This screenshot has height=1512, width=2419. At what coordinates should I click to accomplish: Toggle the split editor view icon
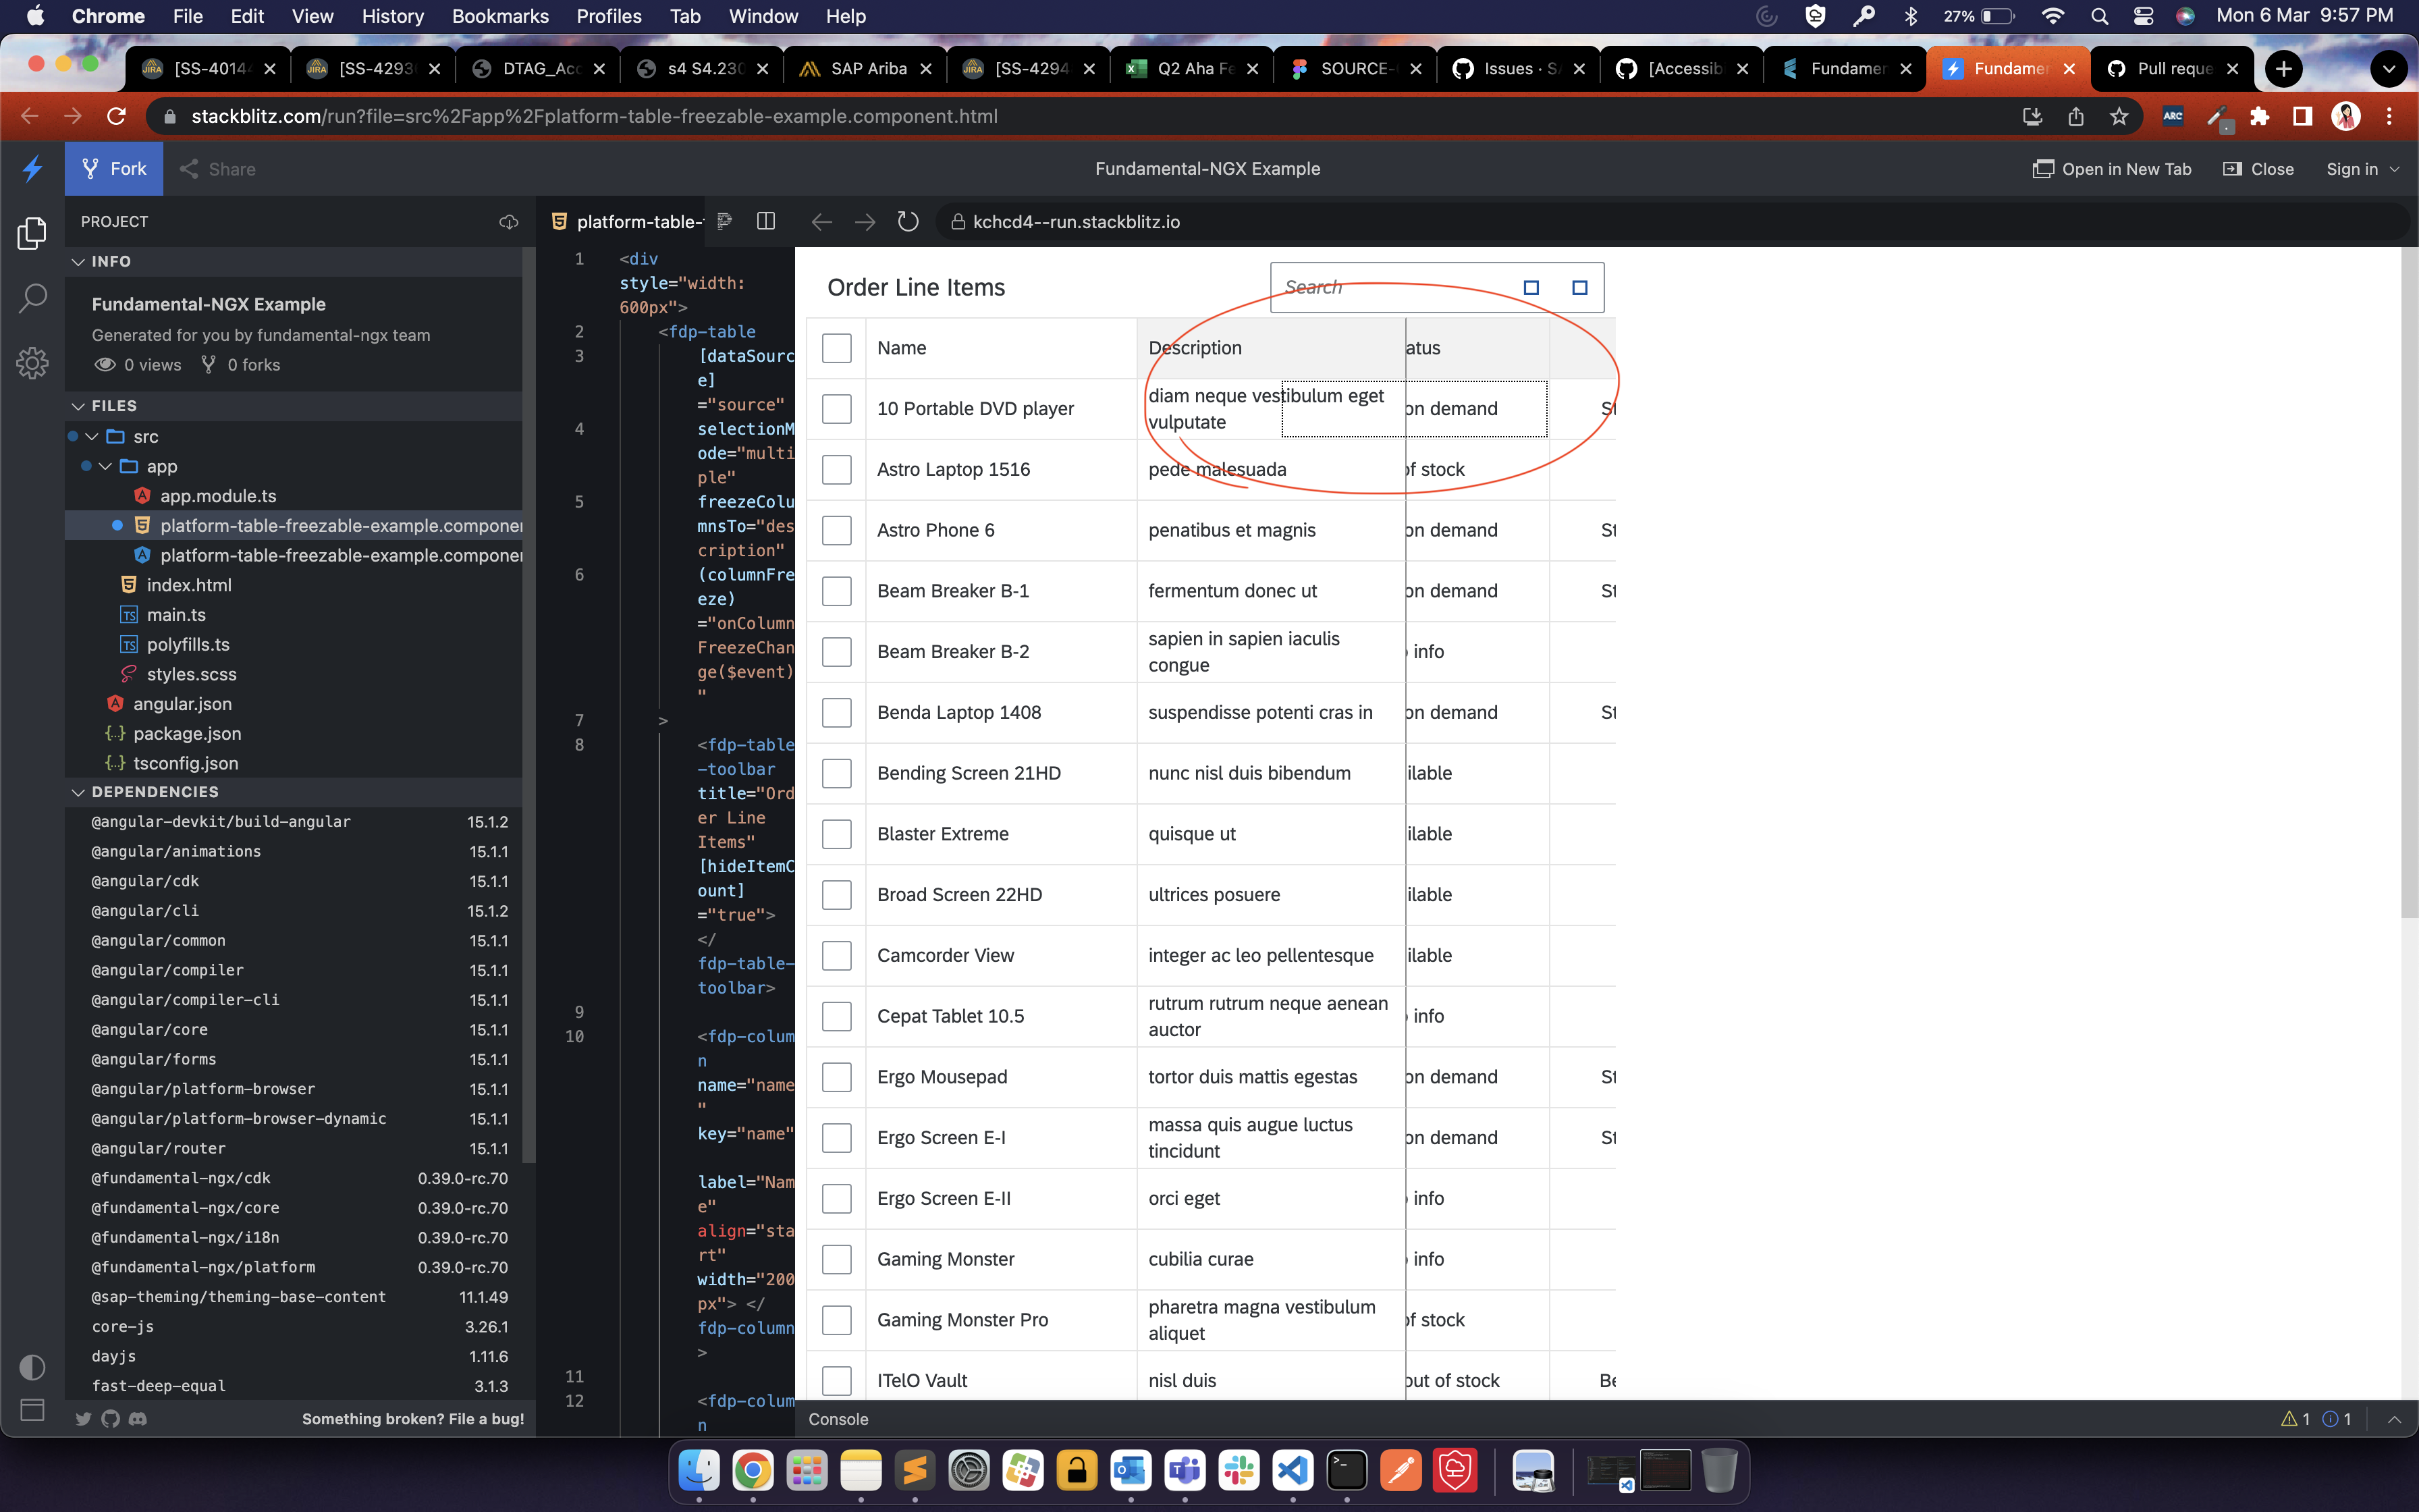coord(765,222)
